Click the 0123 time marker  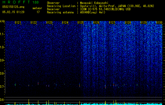(x=49, y=23)
